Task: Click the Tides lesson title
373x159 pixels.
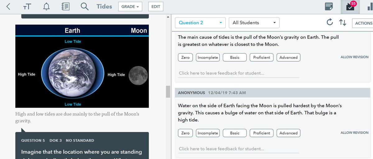Action: [104, 7]
